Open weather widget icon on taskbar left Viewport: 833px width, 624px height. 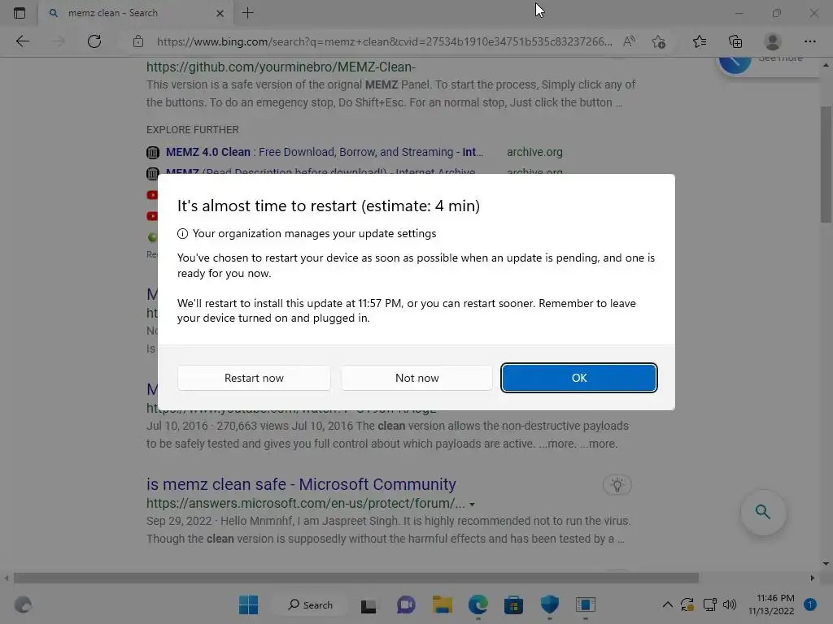click(23, 604)
